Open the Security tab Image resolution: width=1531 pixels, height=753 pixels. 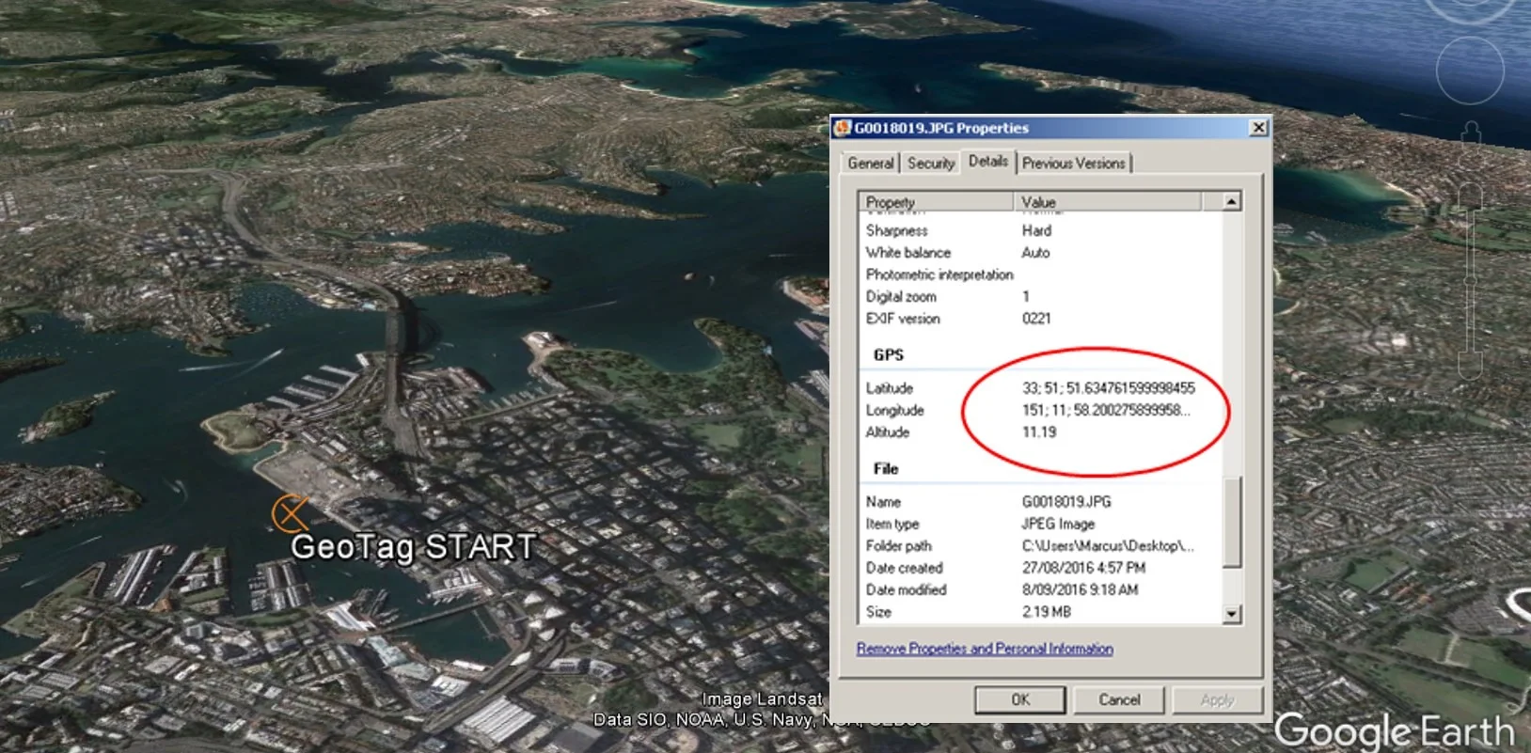click(931, 164)
